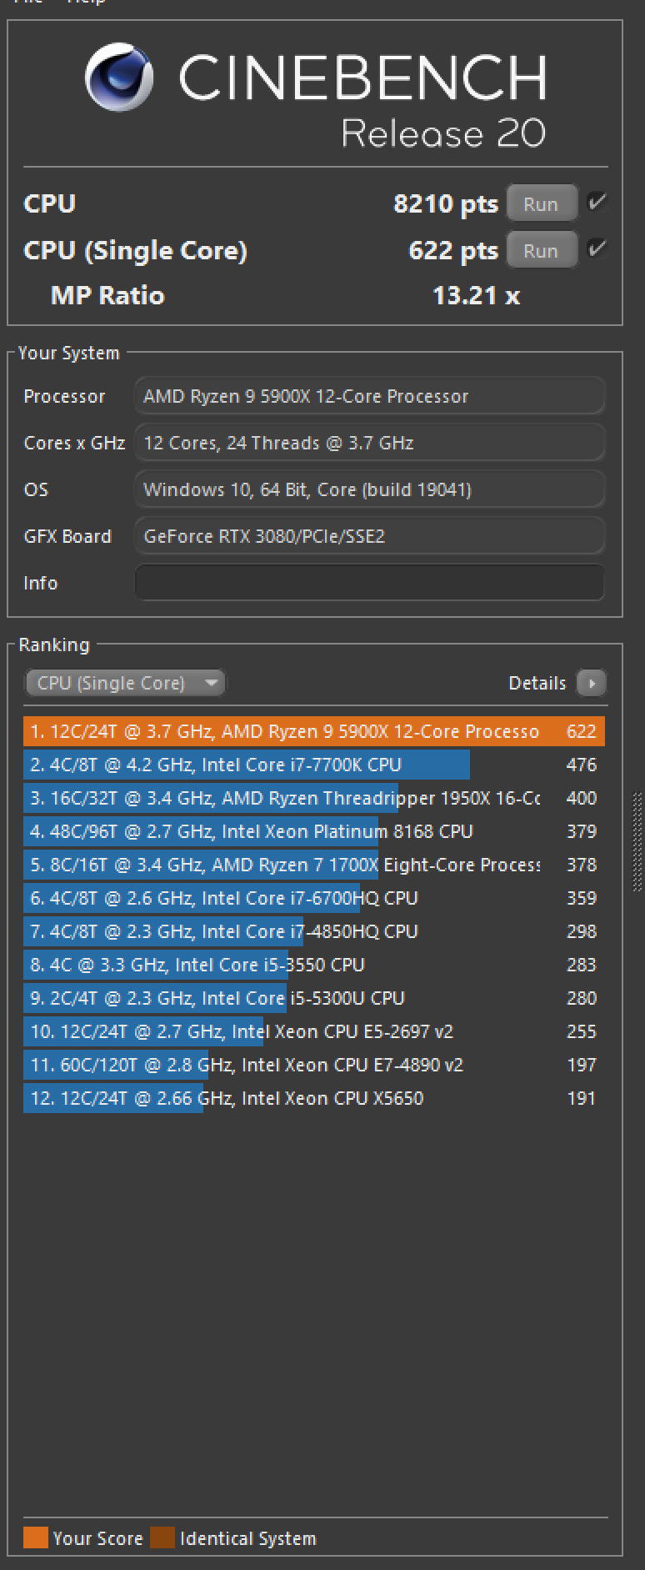The width and height of the screenshot is (645, 1570).
Task: Run the CPU (Single Core) benchmark
Action: coord(542,250)
